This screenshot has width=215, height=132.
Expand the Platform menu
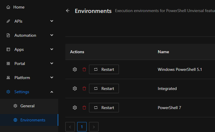52,78
